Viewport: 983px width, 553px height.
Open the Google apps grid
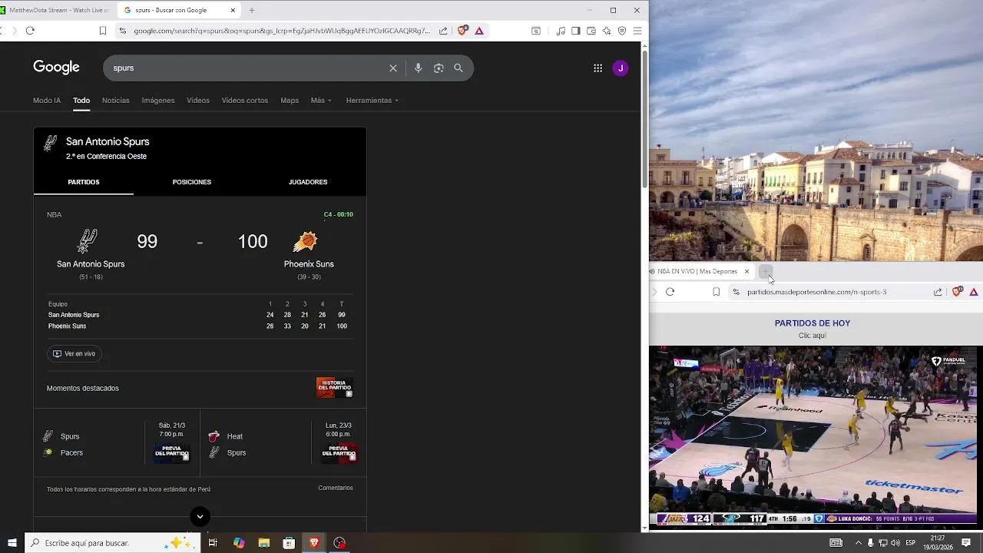tap(597, 68)
